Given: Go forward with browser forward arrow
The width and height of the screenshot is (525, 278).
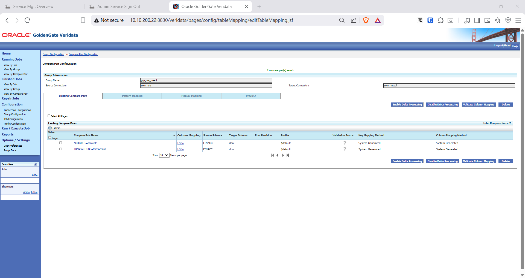Looking at the screenshot, I should 17,20.
